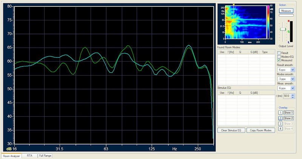302x159 pixels.
Task: Click the f [Hz] header in Found Room Modes
Action: click(231, 52)
